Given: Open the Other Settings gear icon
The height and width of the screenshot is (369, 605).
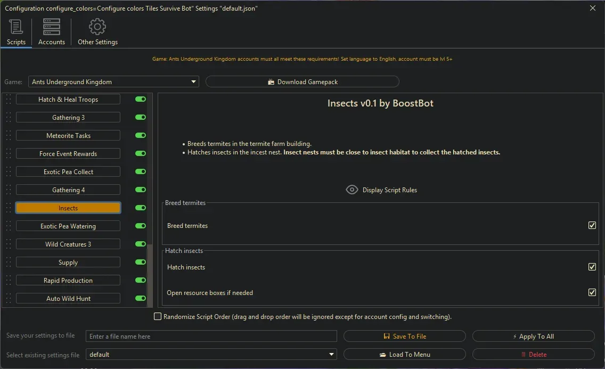Looking at the screenshot, I should [x=97, y=27].
